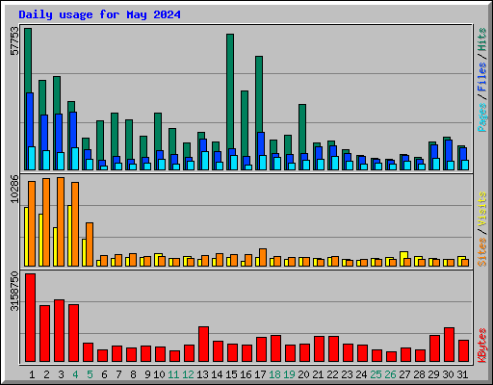The width and height of the screenshot is (493, 385).
Task: Click the 3158750 KBytes axis value
Action: tap(14, 292)
